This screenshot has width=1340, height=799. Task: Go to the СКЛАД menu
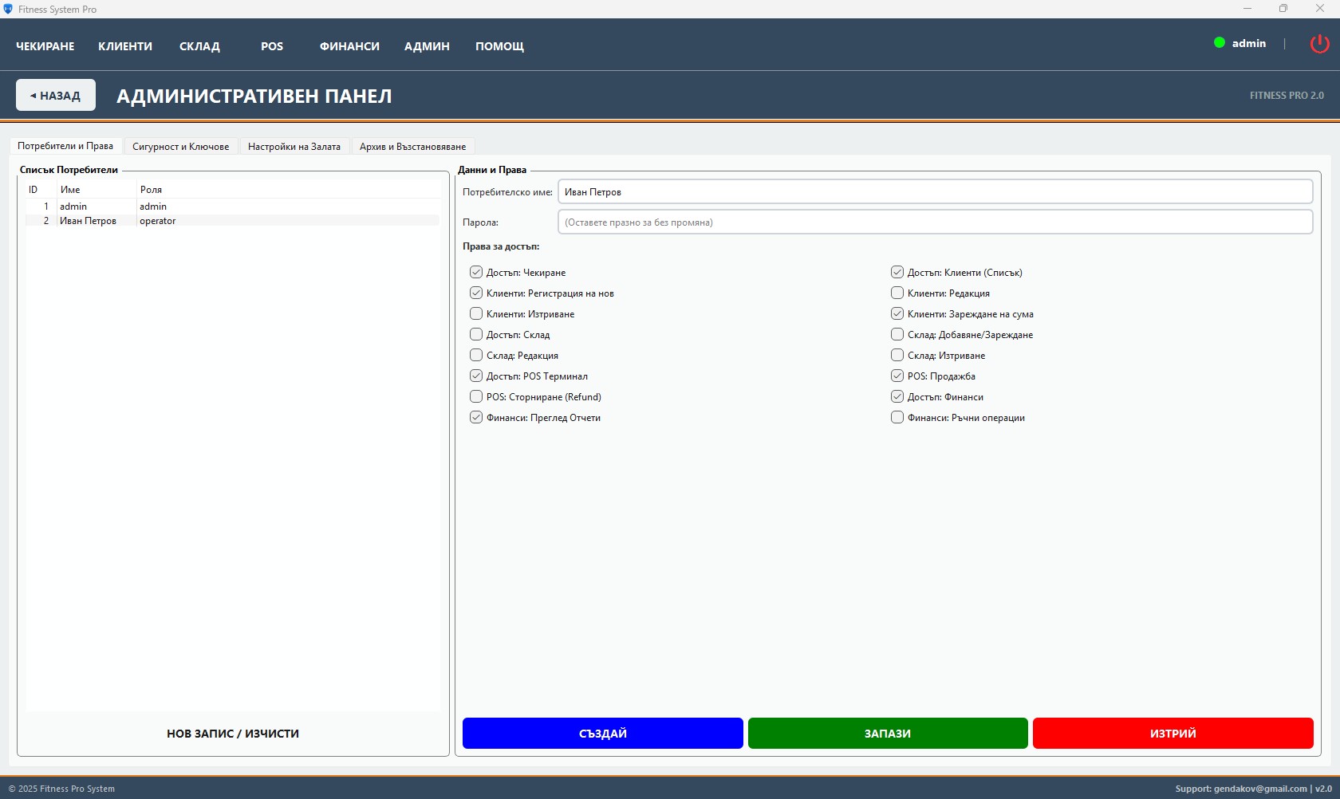point(199,46)
